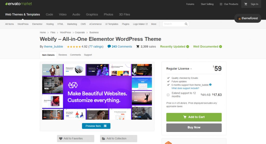Open the shopping cart icon in header
Screen dimensions: 266x144
[x=245, y=4]
